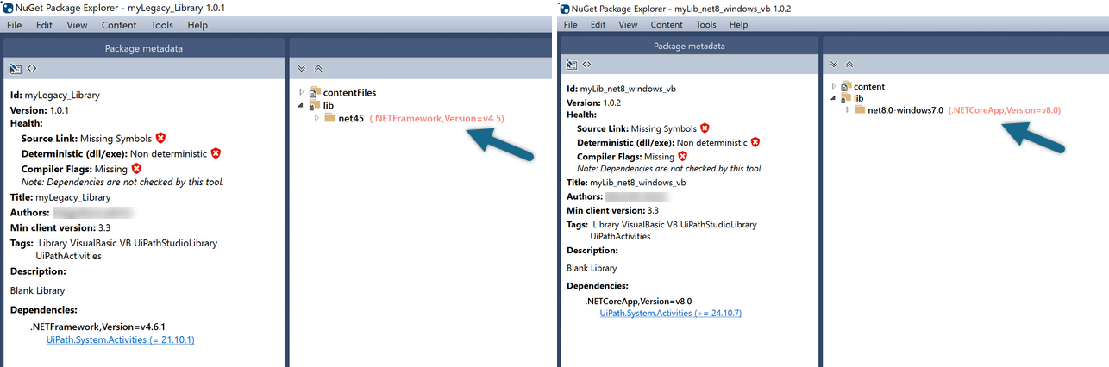Open Tools menu in myLib_net8_windows_vb window

click(705, 25)
